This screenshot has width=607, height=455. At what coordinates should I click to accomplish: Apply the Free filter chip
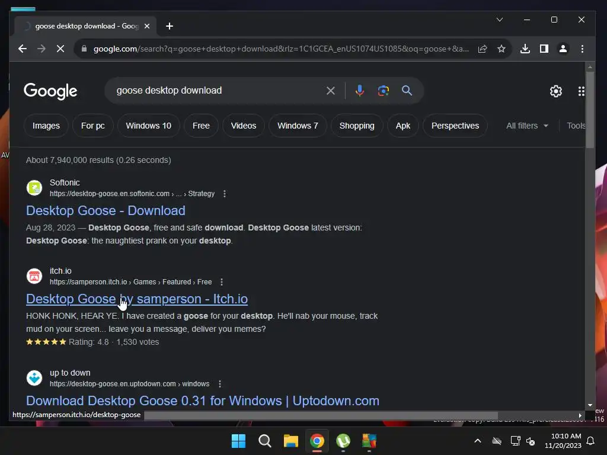coord(201,126)
